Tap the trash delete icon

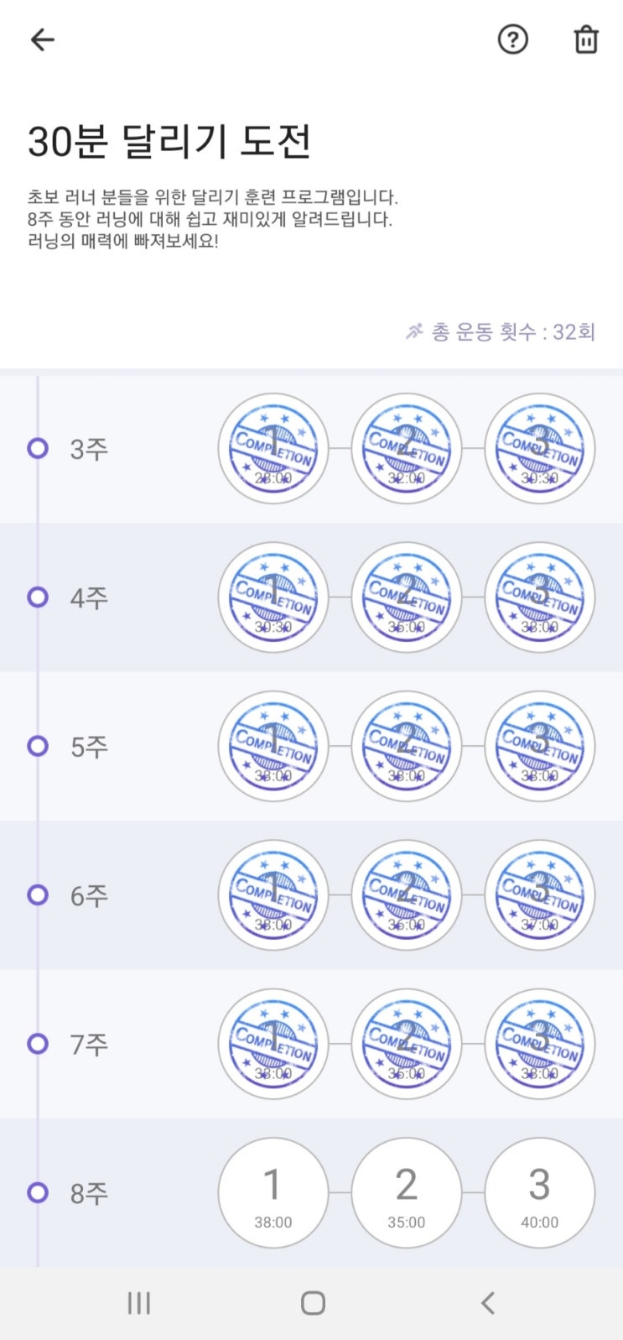[585, 39]
